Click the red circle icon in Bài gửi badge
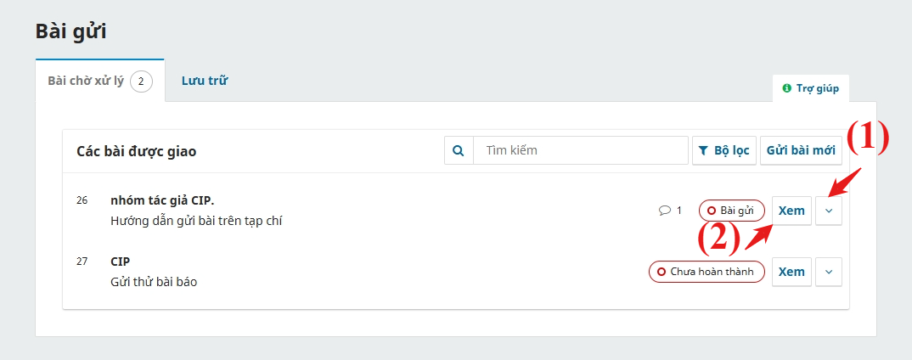Image resolution: width=912 pixels, height=360 pixels. click(712, 211)
